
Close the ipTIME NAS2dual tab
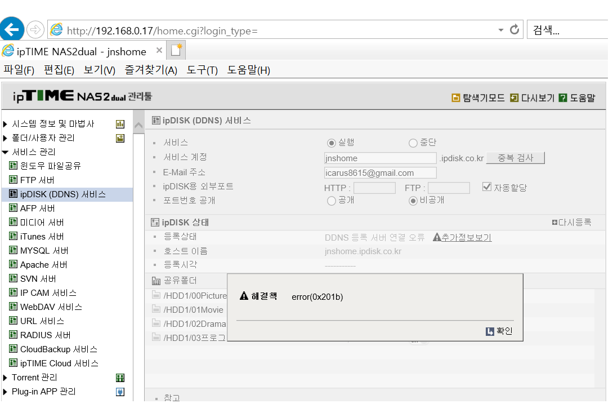click(x=159, y=51)
